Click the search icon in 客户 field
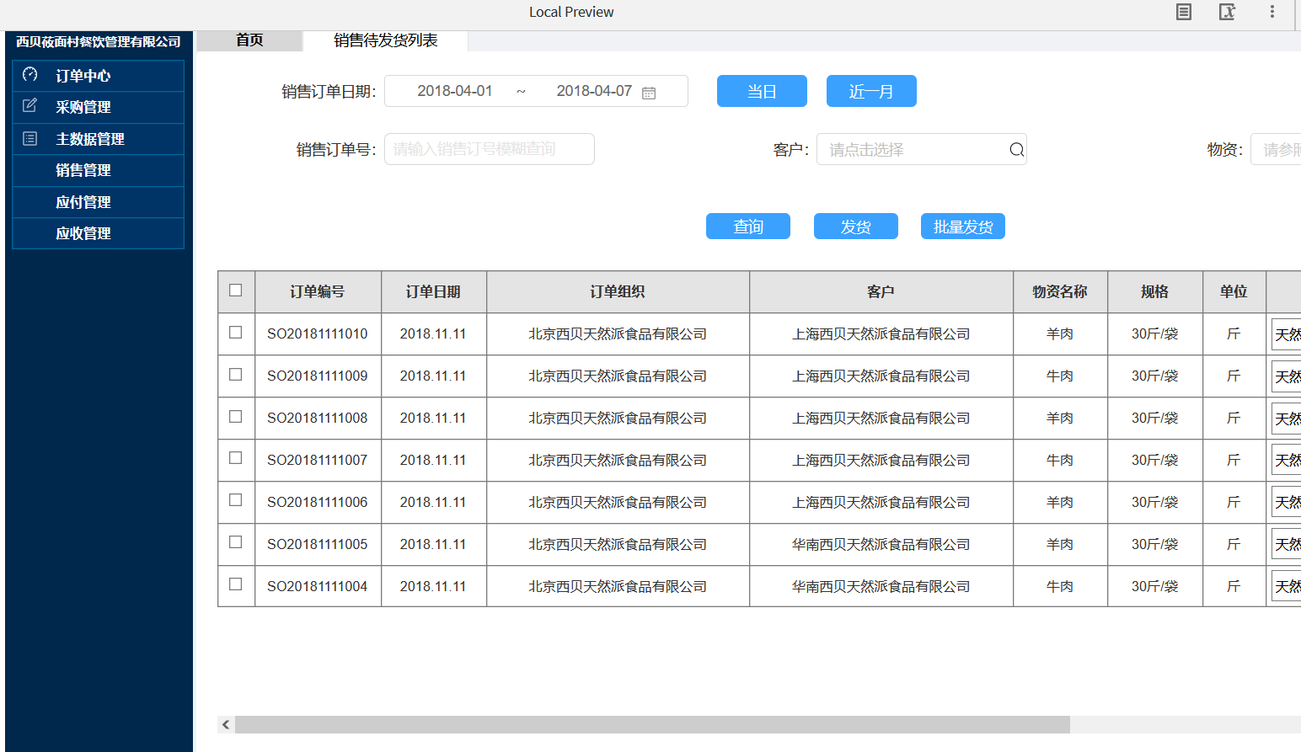Screen dimensions: 1301x752 (x=1017, y=150)
